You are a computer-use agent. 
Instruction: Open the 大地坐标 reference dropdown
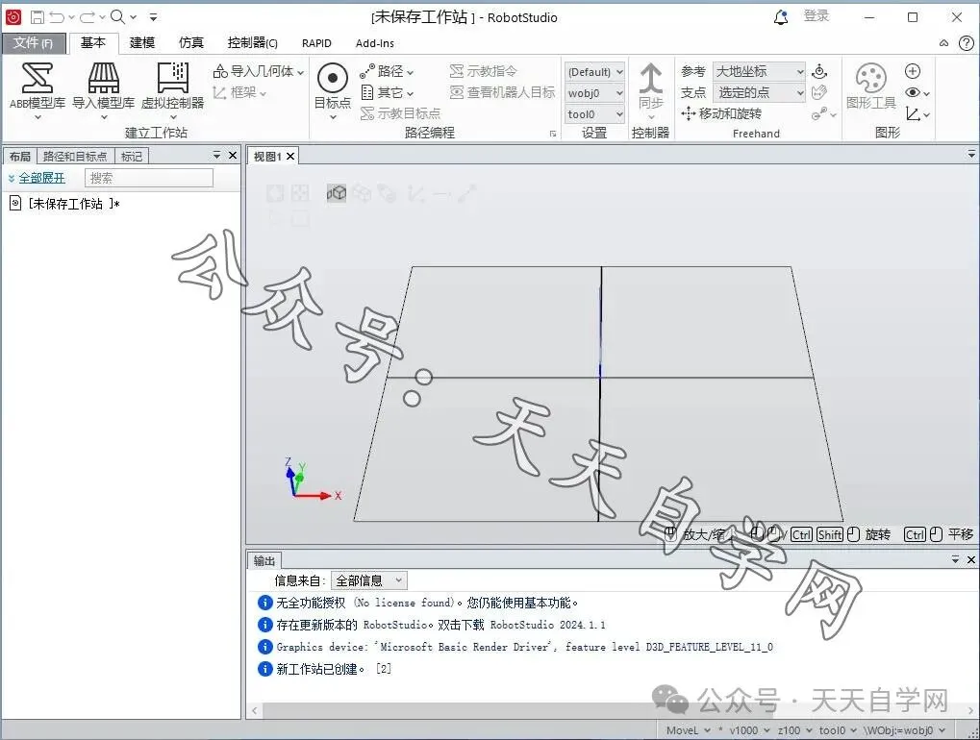pyautogui.click(x=759, y=71)
